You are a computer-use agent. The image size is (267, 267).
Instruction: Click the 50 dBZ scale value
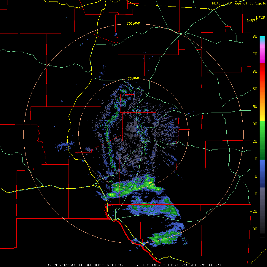(255, 89)
